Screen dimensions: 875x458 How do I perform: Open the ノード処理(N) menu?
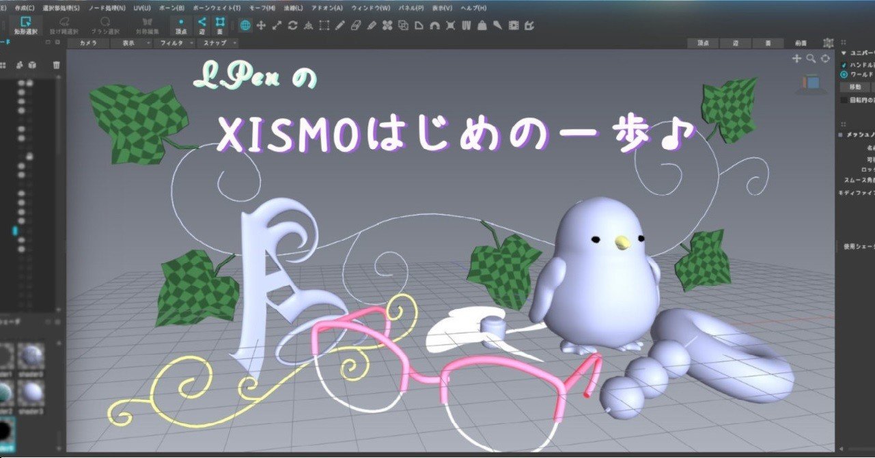coord(107,8)
